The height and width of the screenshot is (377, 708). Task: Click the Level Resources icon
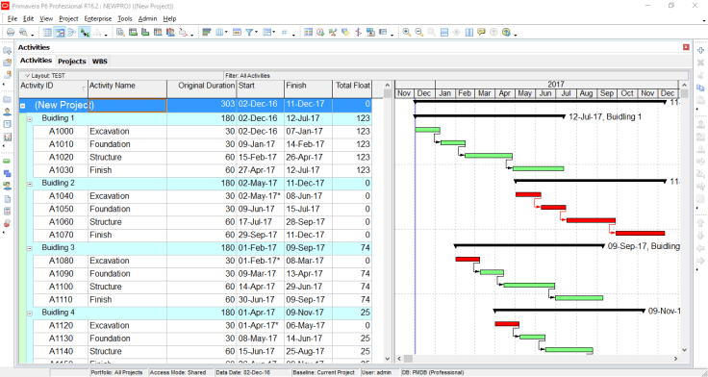pos(333,32)
